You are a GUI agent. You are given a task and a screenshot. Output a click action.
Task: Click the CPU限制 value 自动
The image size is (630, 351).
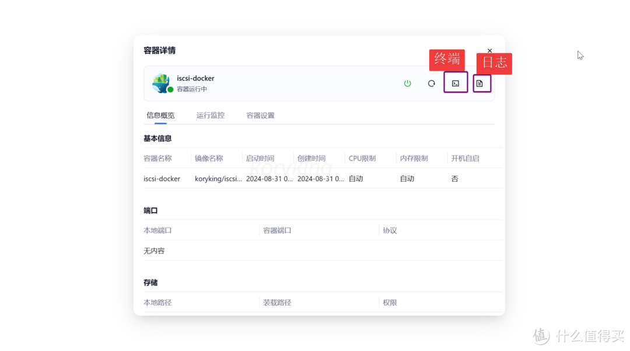tap(356, 179)
